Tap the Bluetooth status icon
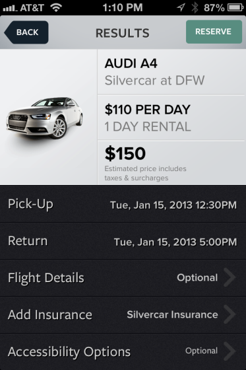The image size is (246, 370). coord(195,7)
